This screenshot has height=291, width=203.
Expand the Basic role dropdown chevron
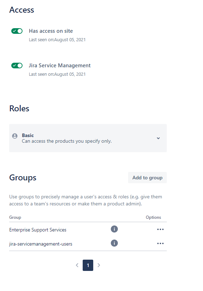click(158, 138)
